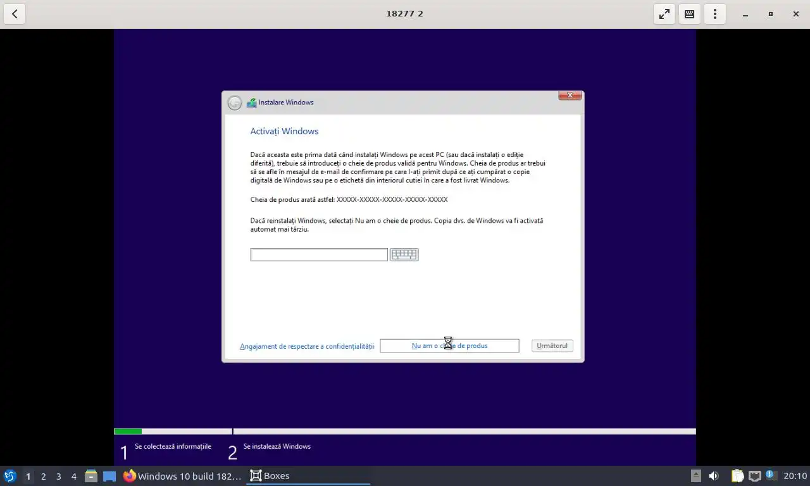Open the Boxes three-dot menu
This screenshot has width=810, height=486.
click(x=715, y=14)
